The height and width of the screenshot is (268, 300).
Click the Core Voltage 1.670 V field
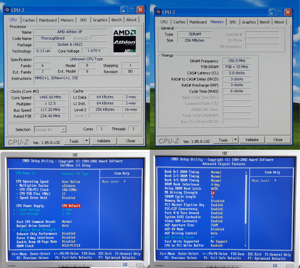point(94,51)
